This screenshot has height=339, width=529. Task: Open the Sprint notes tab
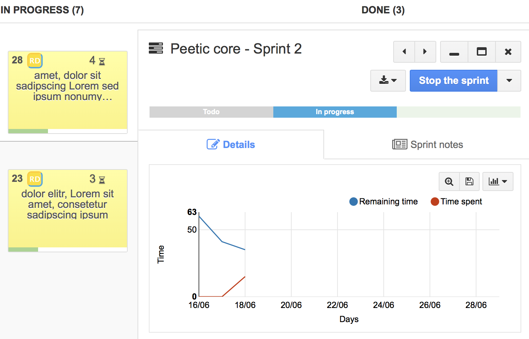coord(427,144)
